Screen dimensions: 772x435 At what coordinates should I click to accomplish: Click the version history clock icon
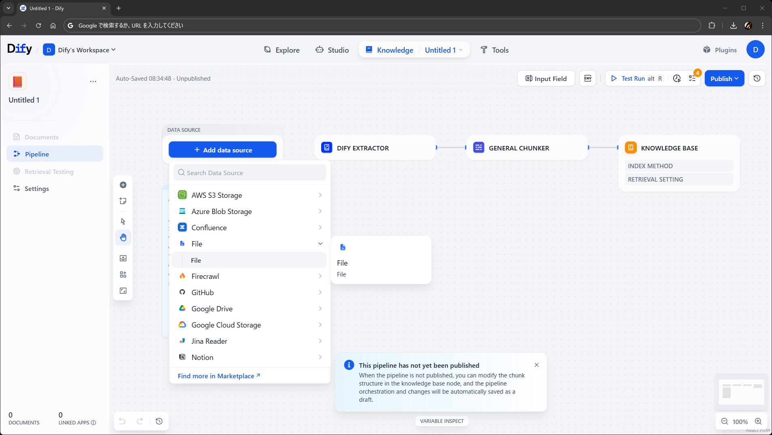(757, 79)
